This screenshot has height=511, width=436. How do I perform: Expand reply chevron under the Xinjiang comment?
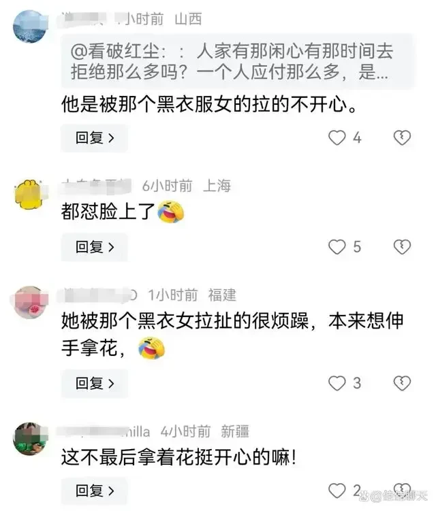point(111,491)
